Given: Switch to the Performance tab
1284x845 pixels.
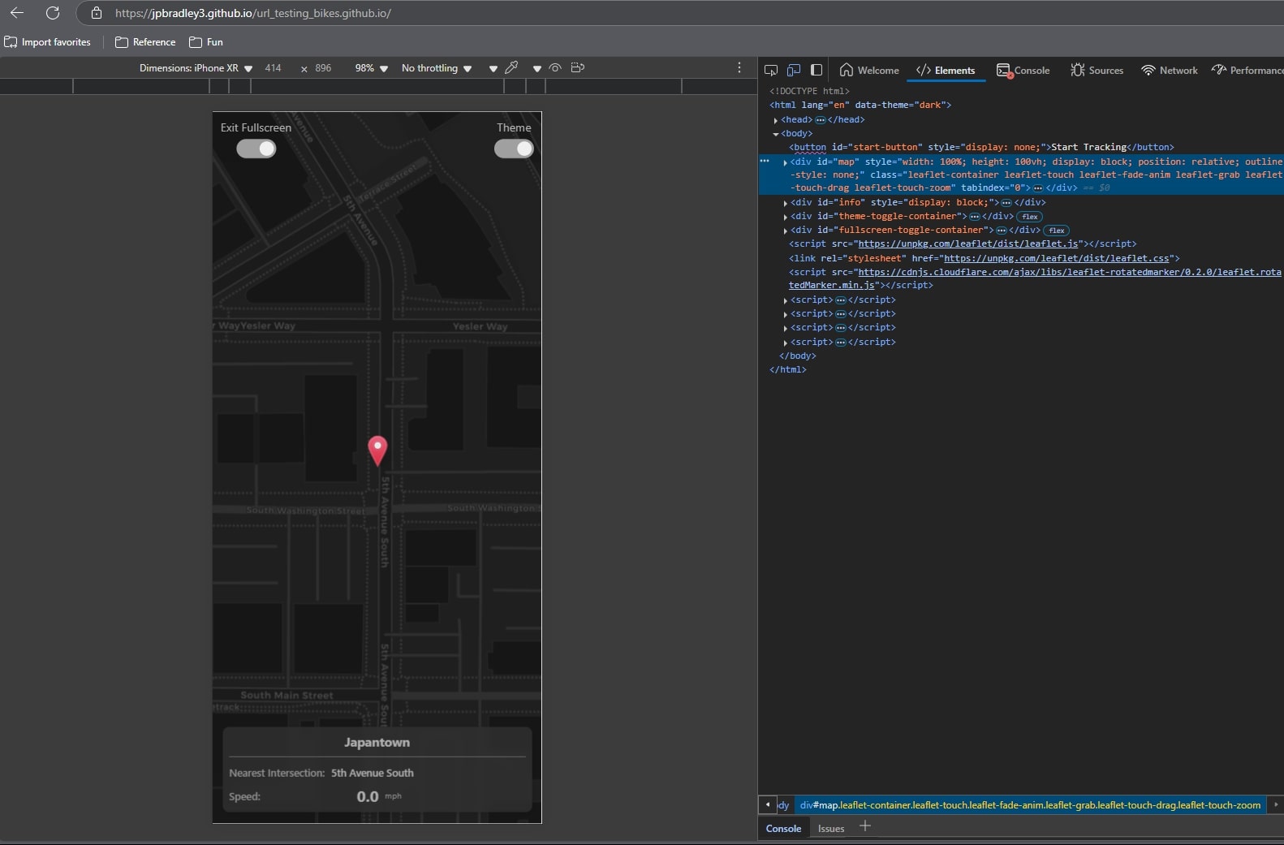Looking at the screenshot, I should [x=1247, y=70].
